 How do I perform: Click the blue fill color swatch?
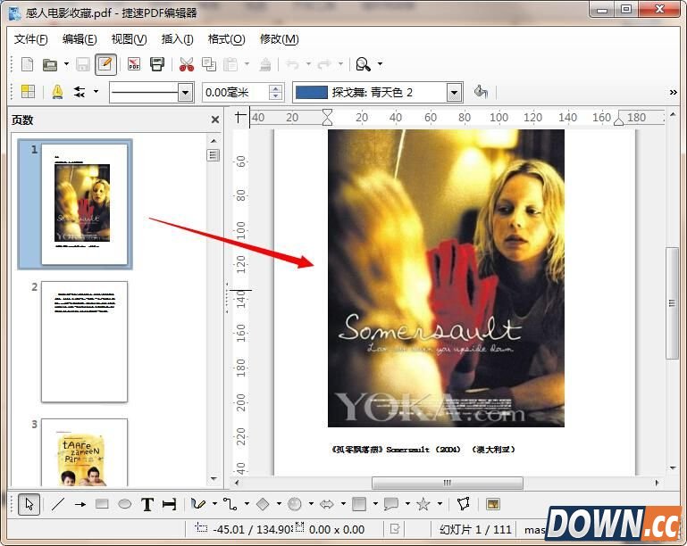[311, 92]
